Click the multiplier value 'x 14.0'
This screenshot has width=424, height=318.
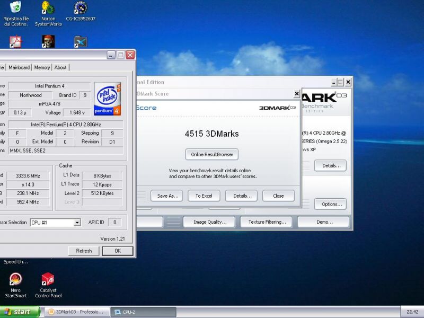click(x=28, y=184)
